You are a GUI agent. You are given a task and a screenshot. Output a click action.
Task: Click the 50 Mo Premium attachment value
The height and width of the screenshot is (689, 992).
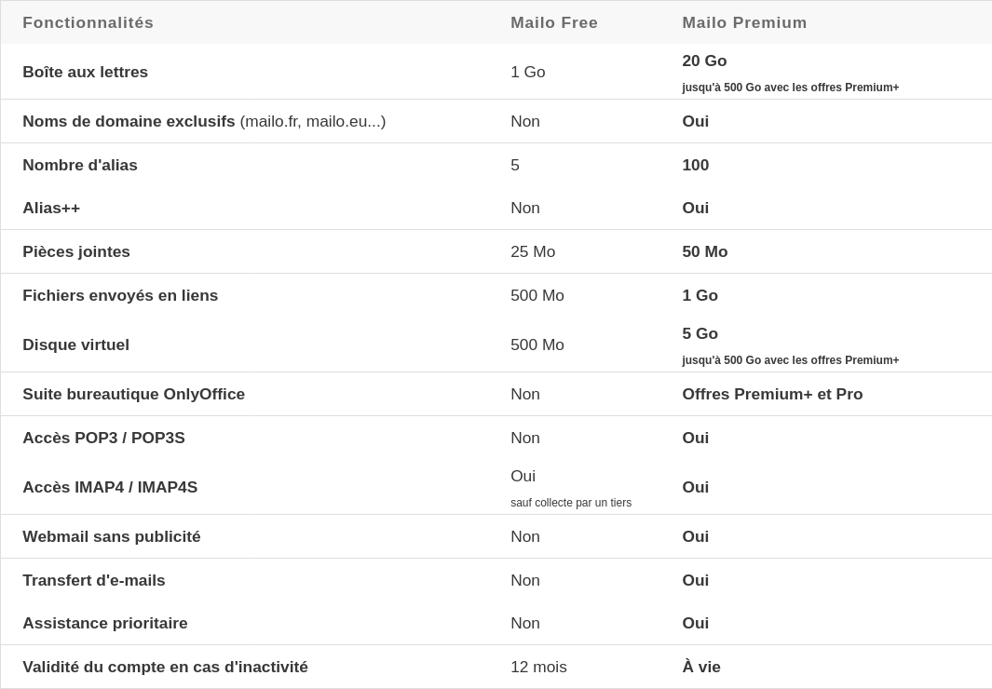[705, 251]
